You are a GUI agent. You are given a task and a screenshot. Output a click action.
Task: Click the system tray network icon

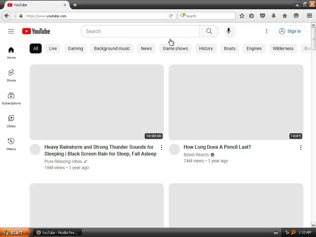(287, 233)
